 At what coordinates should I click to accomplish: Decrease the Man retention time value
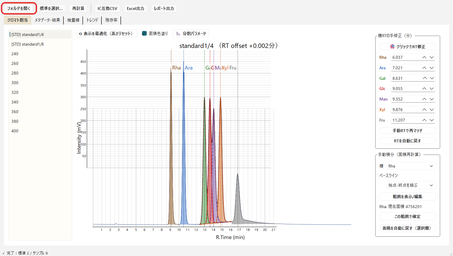pos(432,99)
